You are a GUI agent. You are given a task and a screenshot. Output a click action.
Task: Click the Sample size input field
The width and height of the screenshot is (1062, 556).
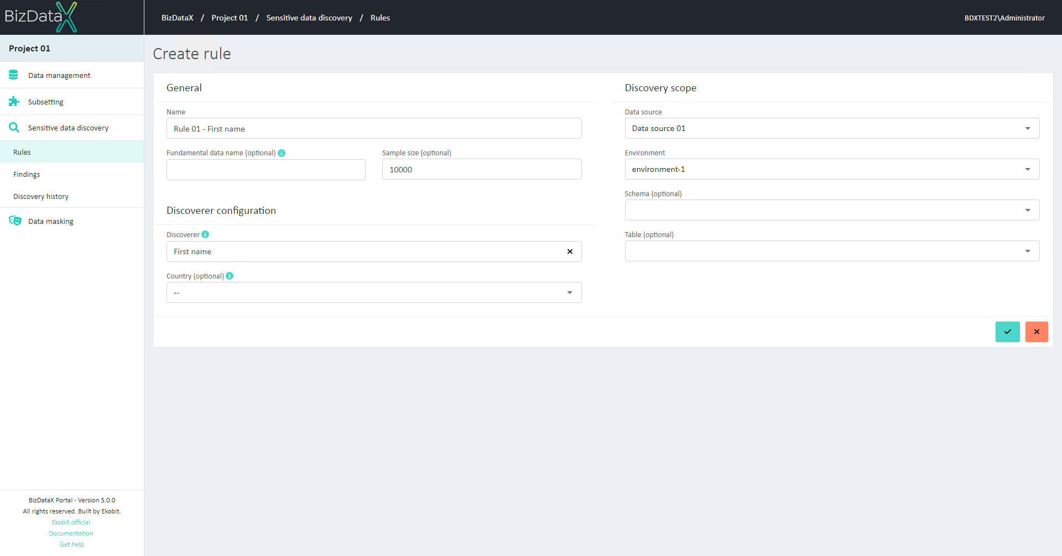(x=482, y=169)
